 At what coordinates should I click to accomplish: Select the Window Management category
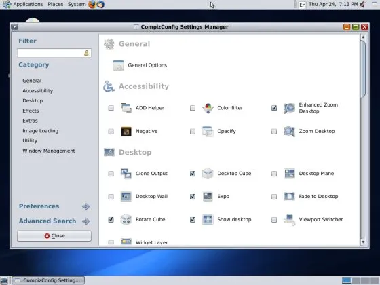coord(49,151)
